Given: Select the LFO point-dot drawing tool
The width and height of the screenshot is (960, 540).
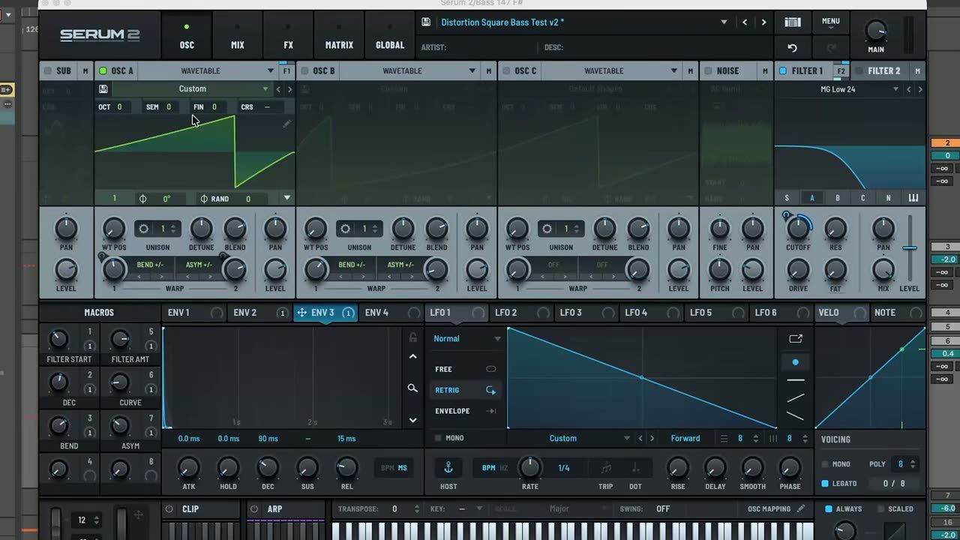Looking at the screenshot, I should tap(795, 362).
